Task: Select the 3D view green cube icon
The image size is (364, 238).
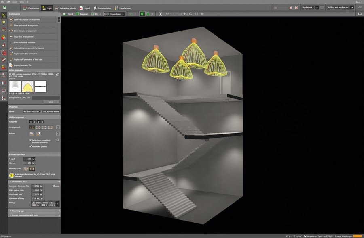Action: click(142, 14)
